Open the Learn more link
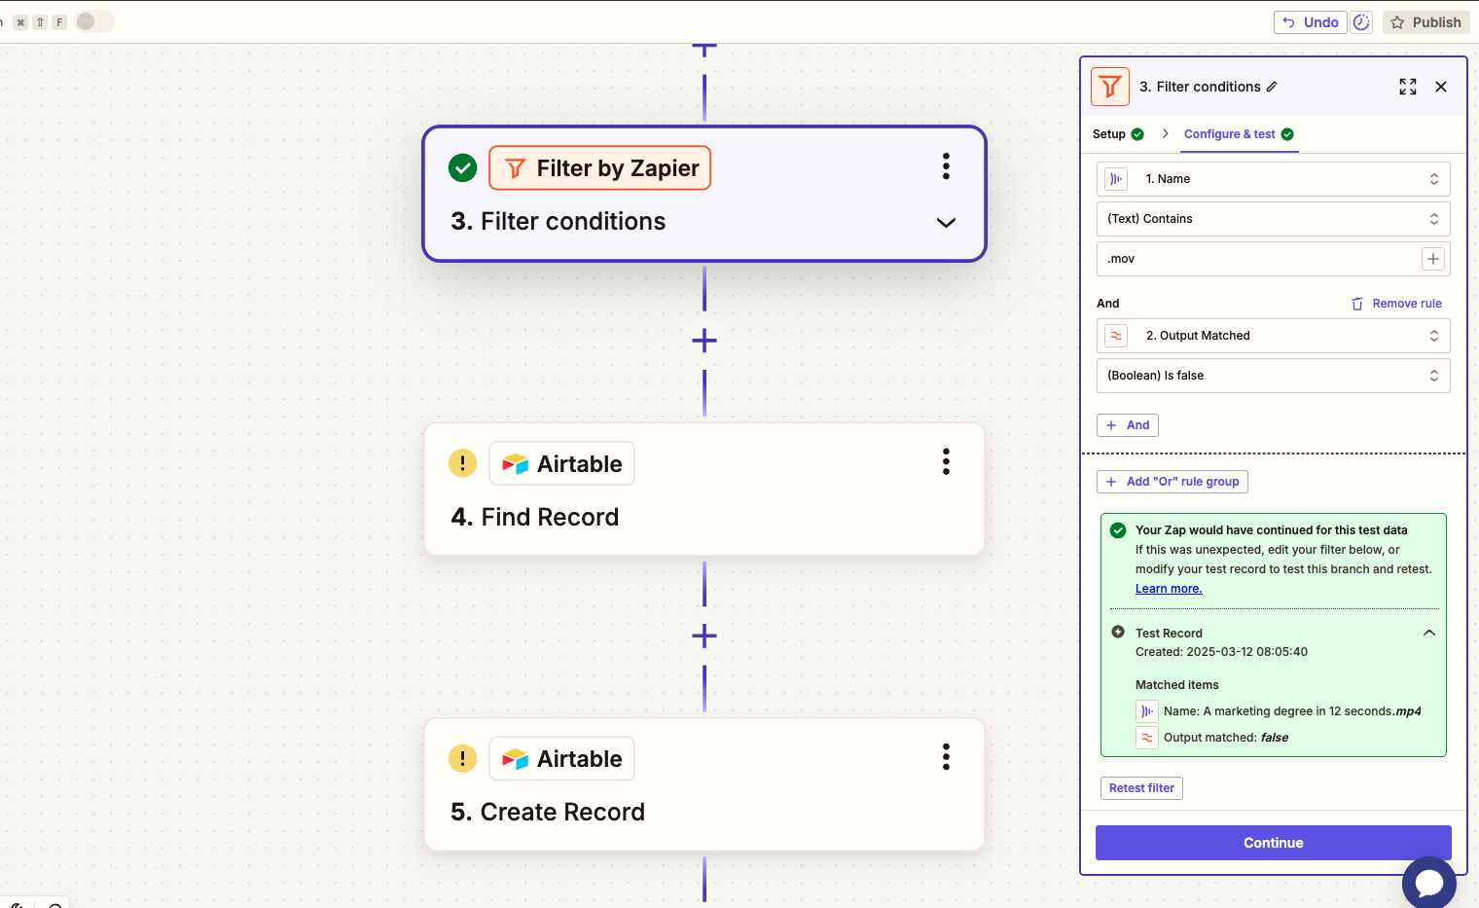Screen dimensions: 1479x908 (1169, 589)
